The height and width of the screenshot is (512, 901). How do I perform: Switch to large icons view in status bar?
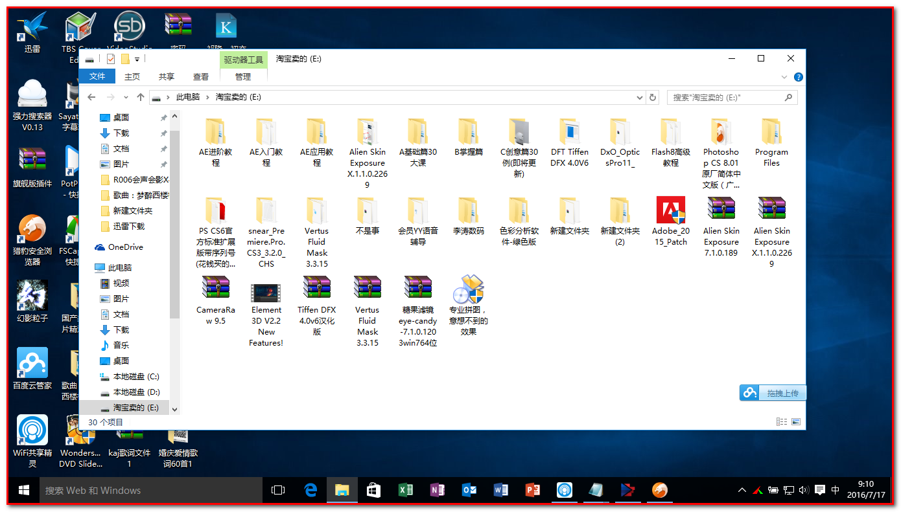tap(796, 422)
